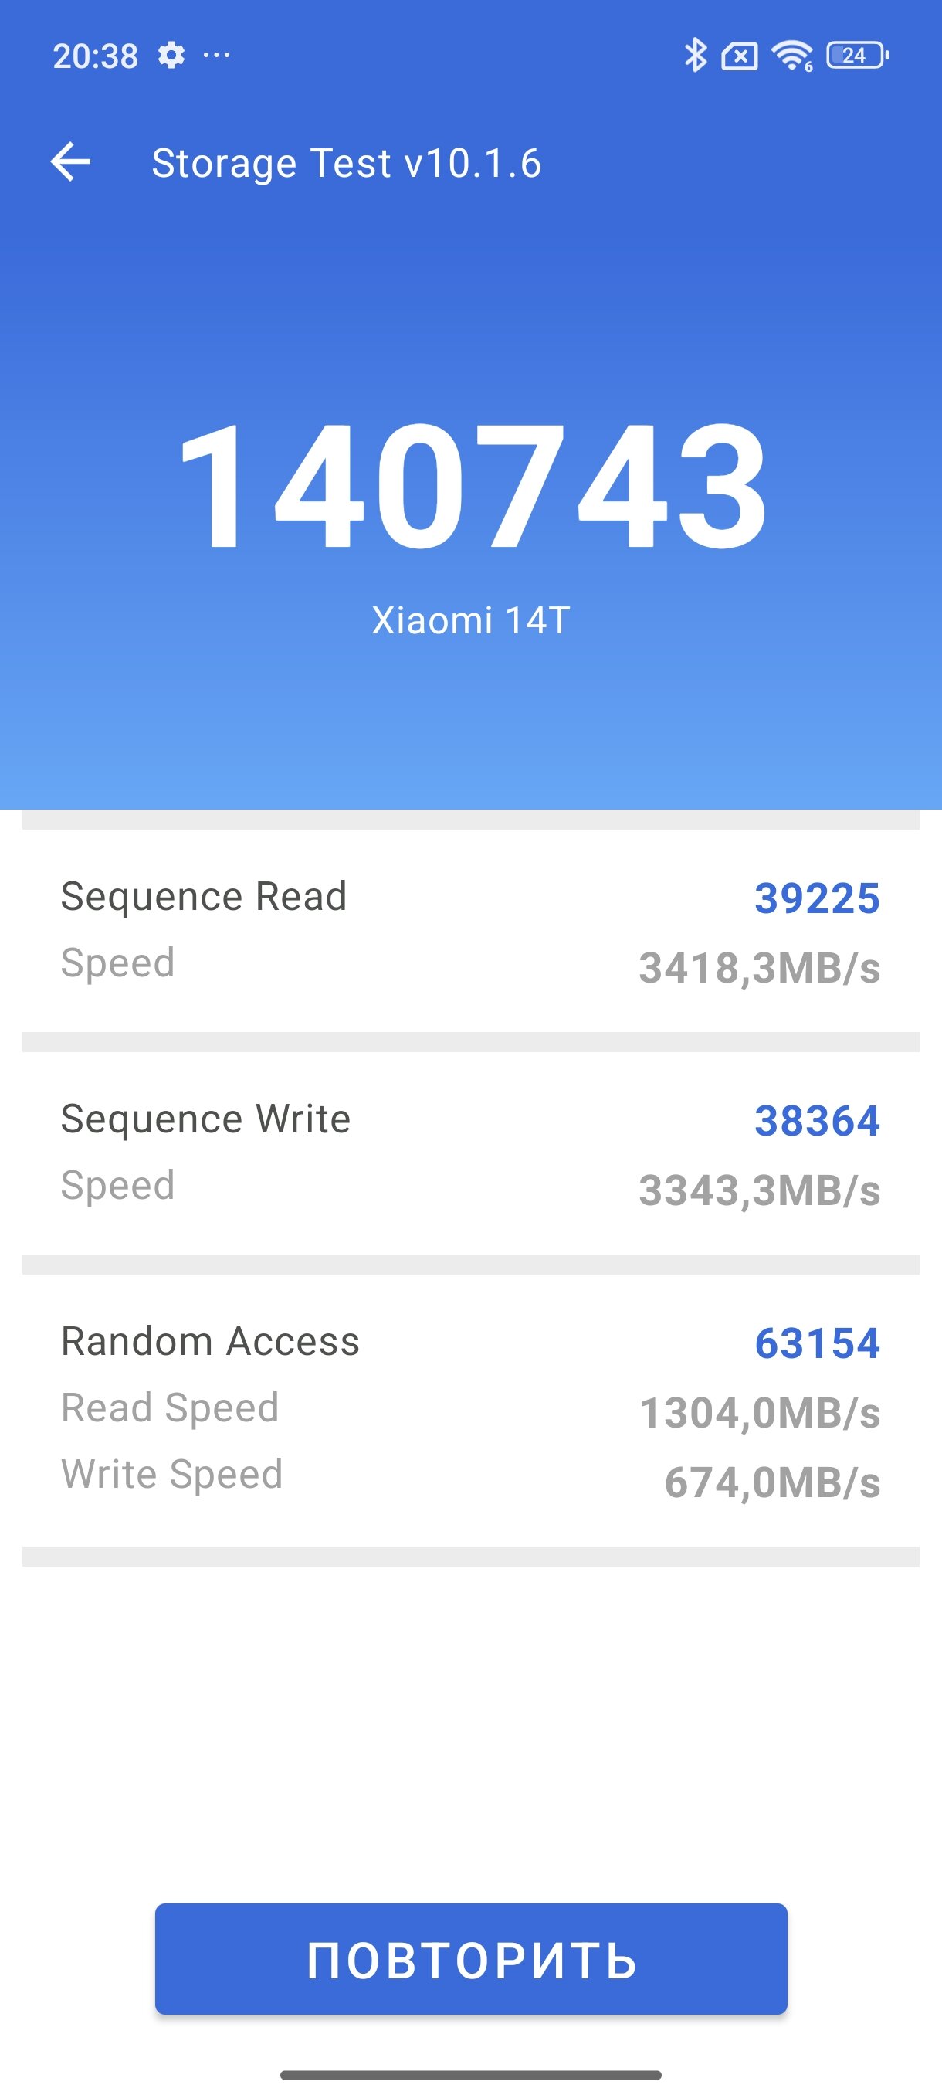Tap the Random Access Write Speed value
This screenshot has height=2095, width=942.
[772, 1482]
